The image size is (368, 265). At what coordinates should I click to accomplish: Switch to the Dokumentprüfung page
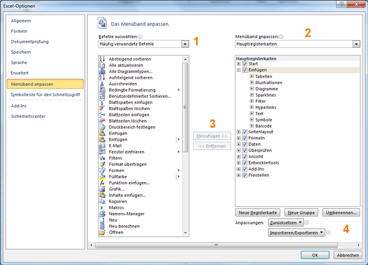(x=30, y=42)
